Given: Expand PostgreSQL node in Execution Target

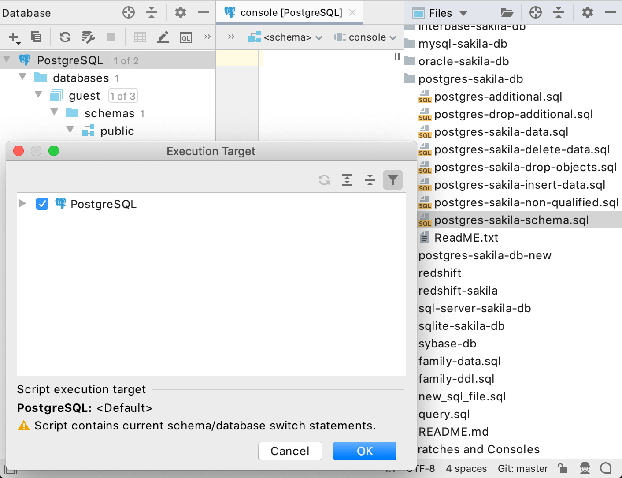Looking at the screenshot, I should [x=23, y=203].
